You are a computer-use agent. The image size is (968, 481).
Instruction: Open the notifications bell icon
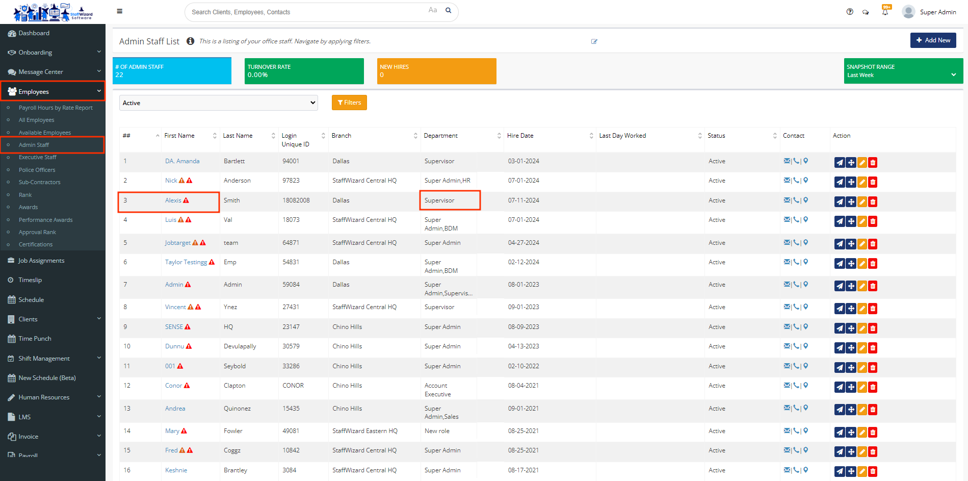(885, 12)
